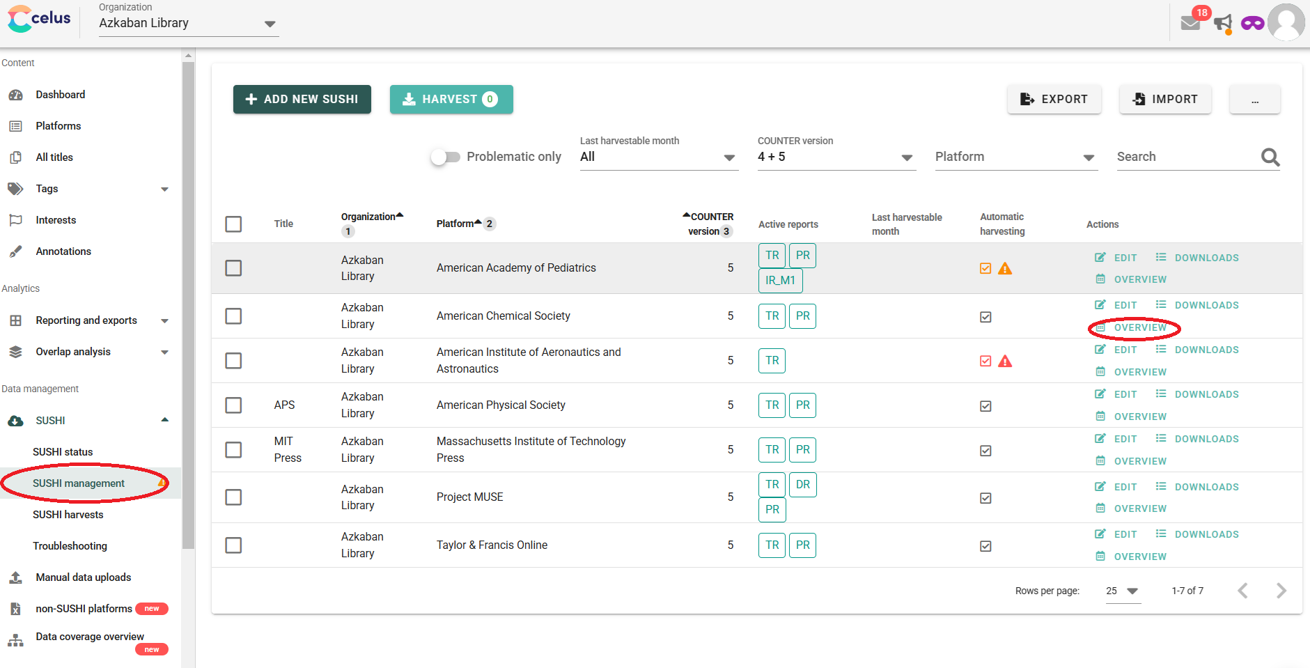Click PR report chip for Taylor & Francis Online

tap(802, 545)
